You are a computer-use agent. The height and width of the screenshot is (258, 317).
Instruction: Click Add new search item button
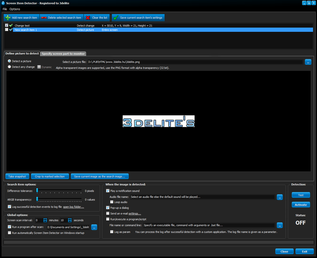pyautogui.click(x=21, y=18)
